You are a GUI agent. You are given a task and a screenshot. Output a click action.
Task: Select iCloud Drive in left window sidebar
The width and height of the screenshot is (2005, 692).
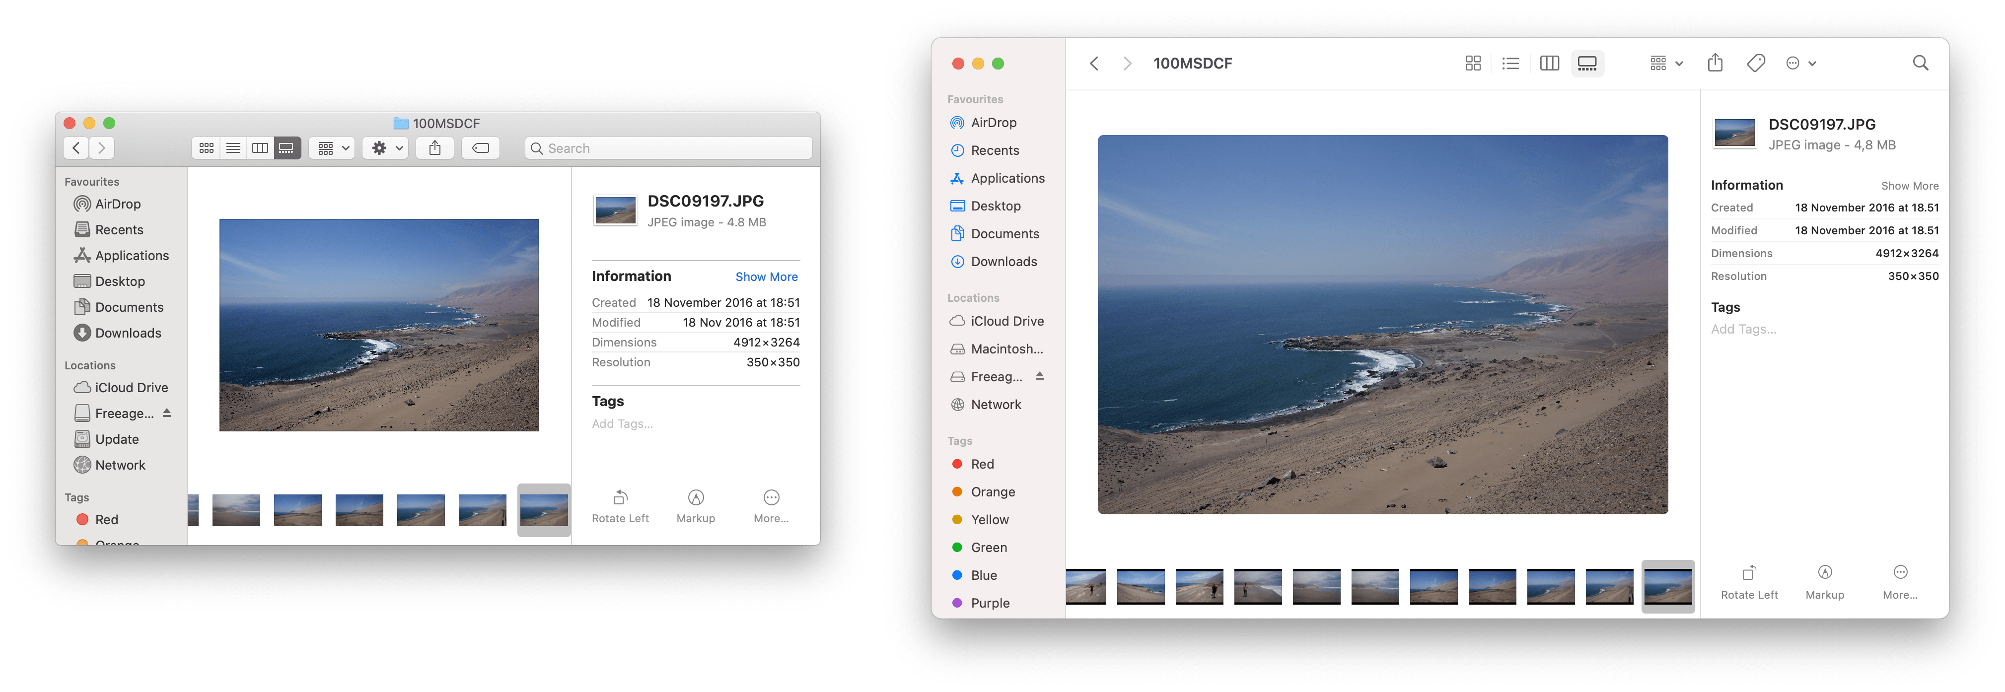(x=121, y=387)
